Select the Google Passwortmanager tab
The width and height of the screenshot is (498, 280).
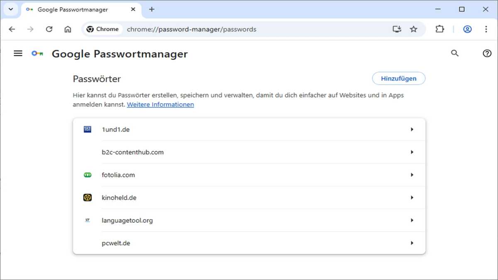pyautogui.click(x=81, y=10)
